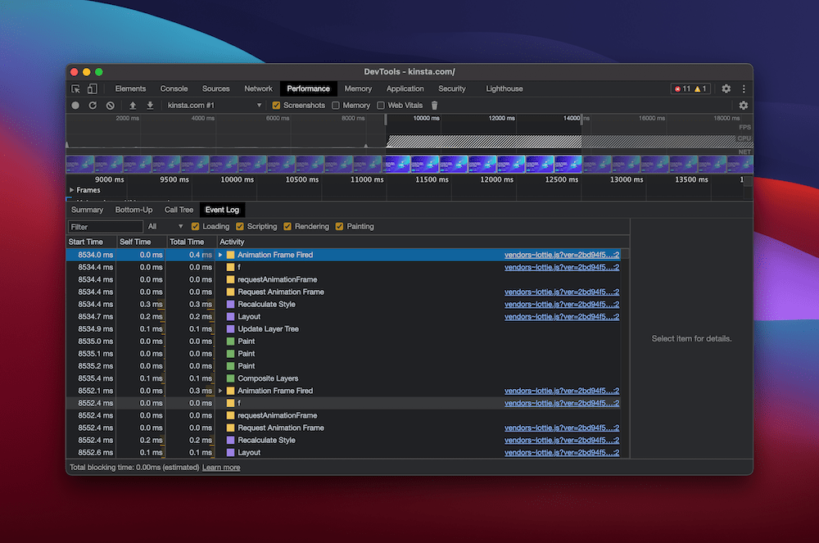Enable the Web Vitals checkbox
The width and height of the screenshot is (819, 543).
381,106
